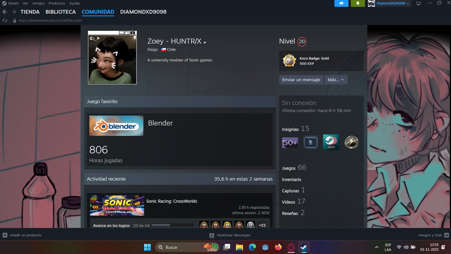Click the Koco Badge: Gold icon
Image resolution: width=451 pixels, height=254 pixels.
coord(289,61)
